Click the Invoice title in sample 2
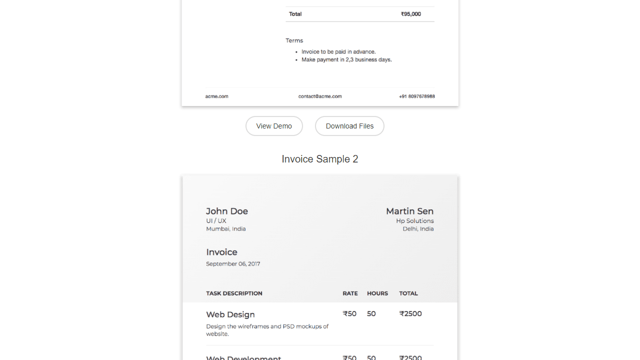This screenshot has height=360, width=640. (x=221, y=252)
